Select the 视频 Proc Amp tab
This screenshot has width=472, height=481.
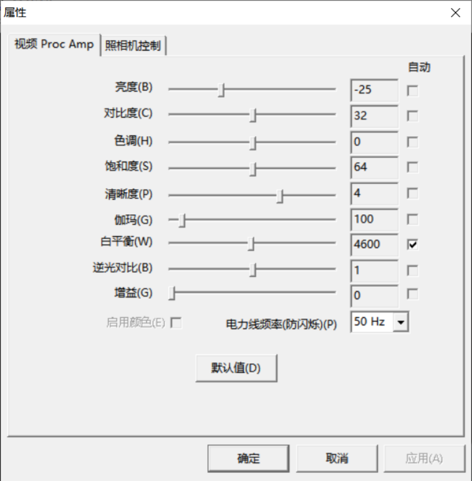pyautogui.click(x=54, y=44)
